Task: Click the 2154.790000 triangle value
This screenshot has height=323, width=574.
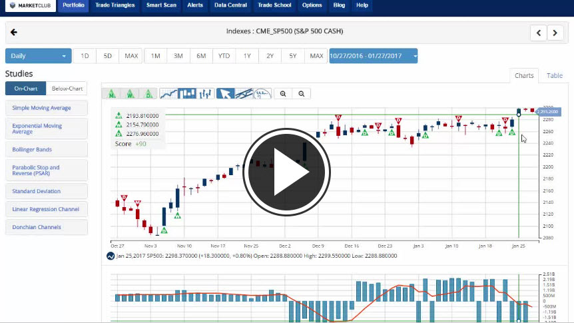Action: pyautogui.click(x=143, y=125)
